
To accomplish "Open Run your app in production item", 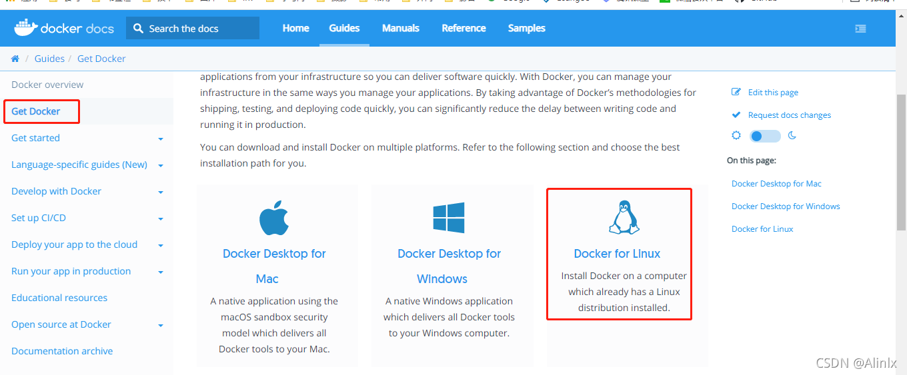I will (x=71, y=271).
